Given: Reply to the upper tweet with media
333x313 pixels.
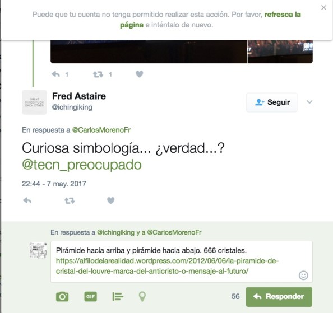Looking at the screenshot, I should (x=55, y=74).
